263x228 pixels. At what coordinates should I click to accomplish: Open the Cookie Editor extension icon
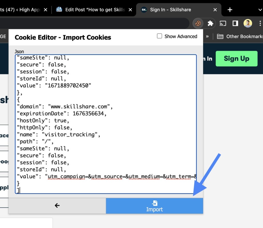pyautogui.click(x=198, y=23)
